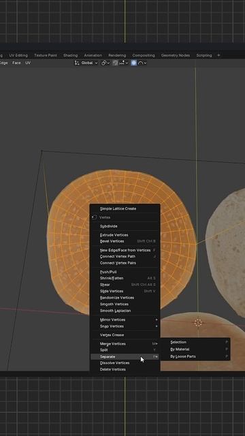Choose Connect Vertex Pairs

click(125, 263)
